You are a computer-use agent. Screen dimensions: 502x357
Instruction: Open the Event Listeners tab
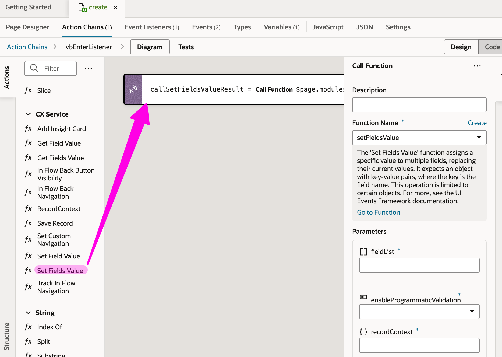tap(152, 27)
